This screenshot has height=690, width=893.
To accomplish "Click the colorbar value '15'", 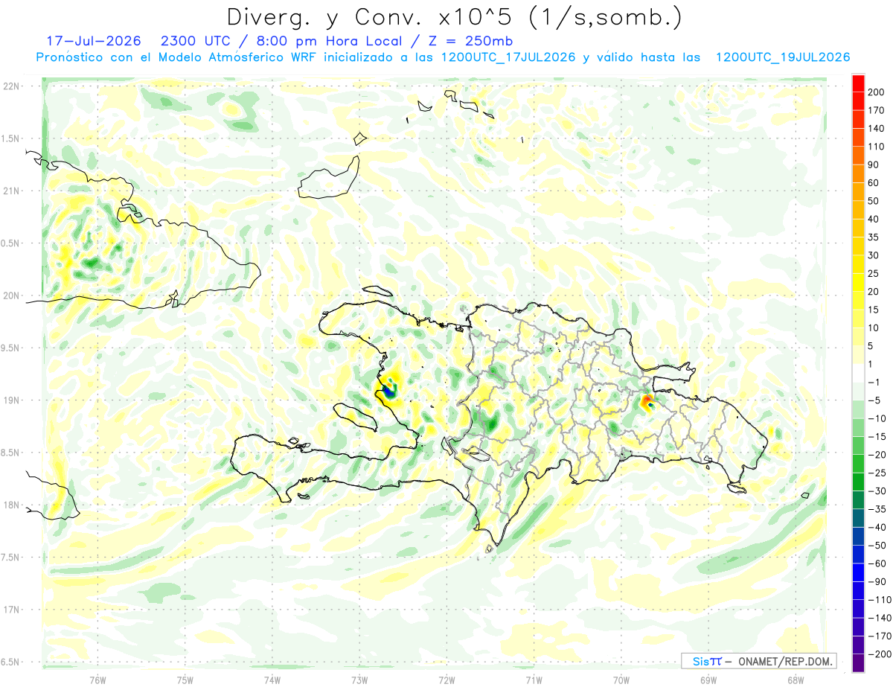I will [x=874, y=310].
